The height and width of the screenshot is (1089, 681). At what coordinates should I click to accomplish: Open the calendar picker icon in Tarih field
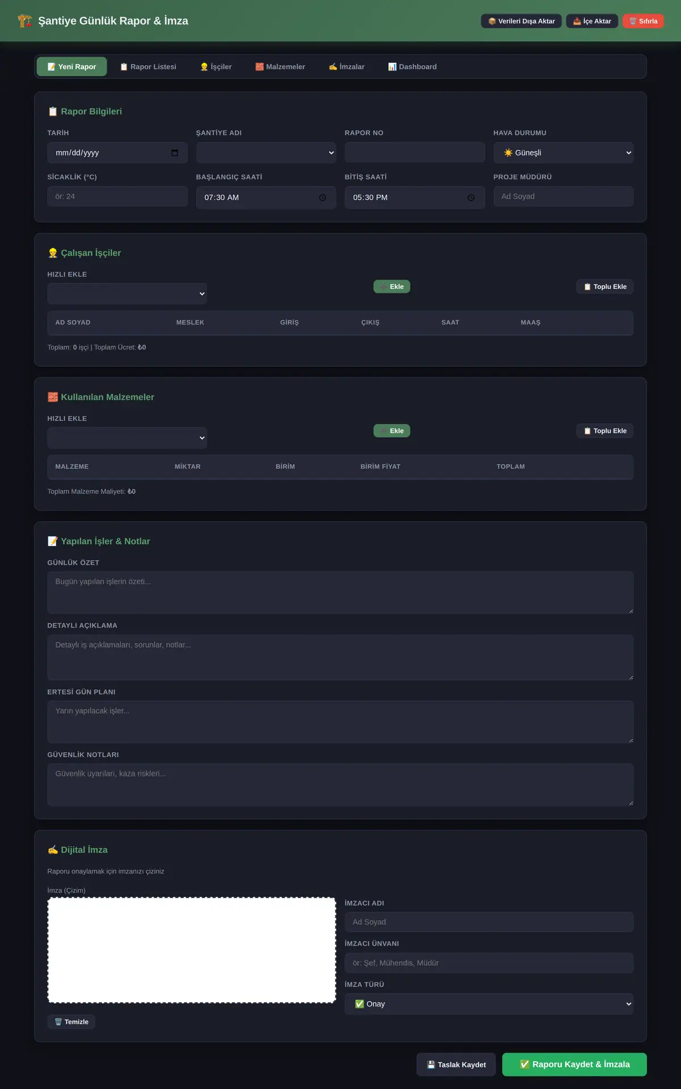pos(175,153)
